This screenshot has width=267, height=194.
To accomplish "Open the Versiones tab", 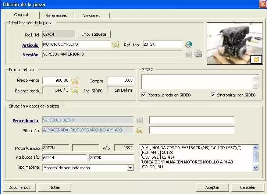I will [x=92, y=15].
